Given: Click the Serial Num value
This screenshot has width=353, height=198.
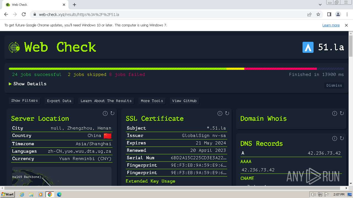Looking at the screenshot, I should (199, 158).
